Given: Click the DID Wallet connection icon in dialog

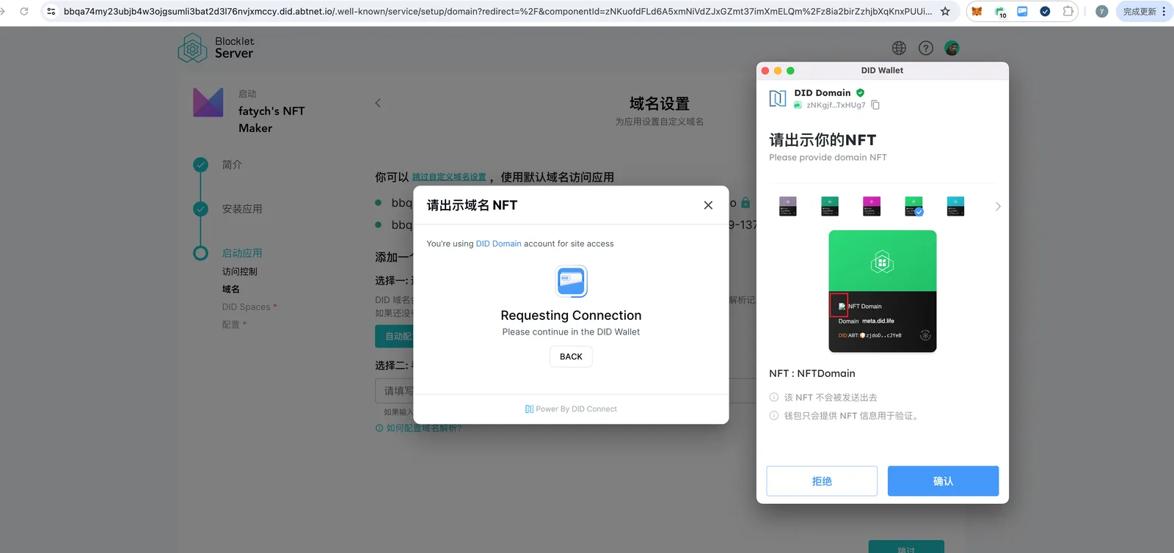Looking at the screenshot, I should click(572, 281).
